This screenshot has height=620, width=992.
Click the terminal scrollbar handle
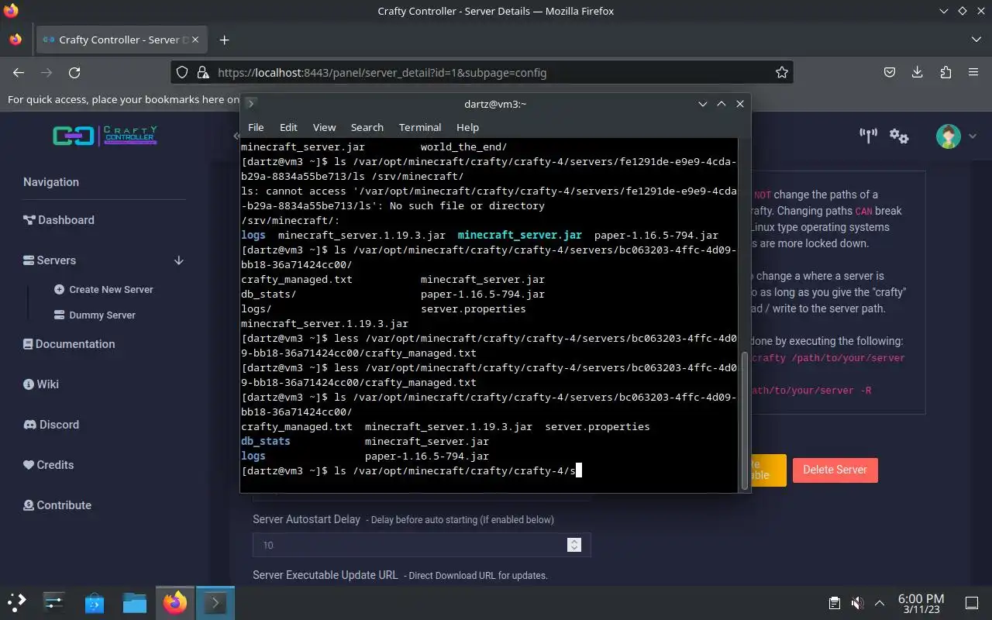(746, 420)
